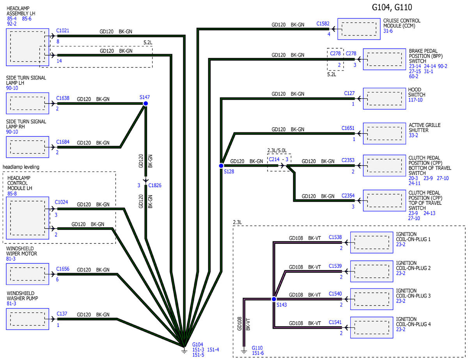Viewport: 468px width, 361px height.
Task: Select connector label C127
Action: pos(349,93)
